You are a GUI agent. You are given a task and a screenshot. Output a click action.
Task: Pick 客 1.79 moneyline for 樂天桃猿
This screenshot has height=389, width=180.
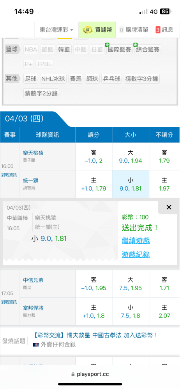pyautogui.click(x=164, y=156)
